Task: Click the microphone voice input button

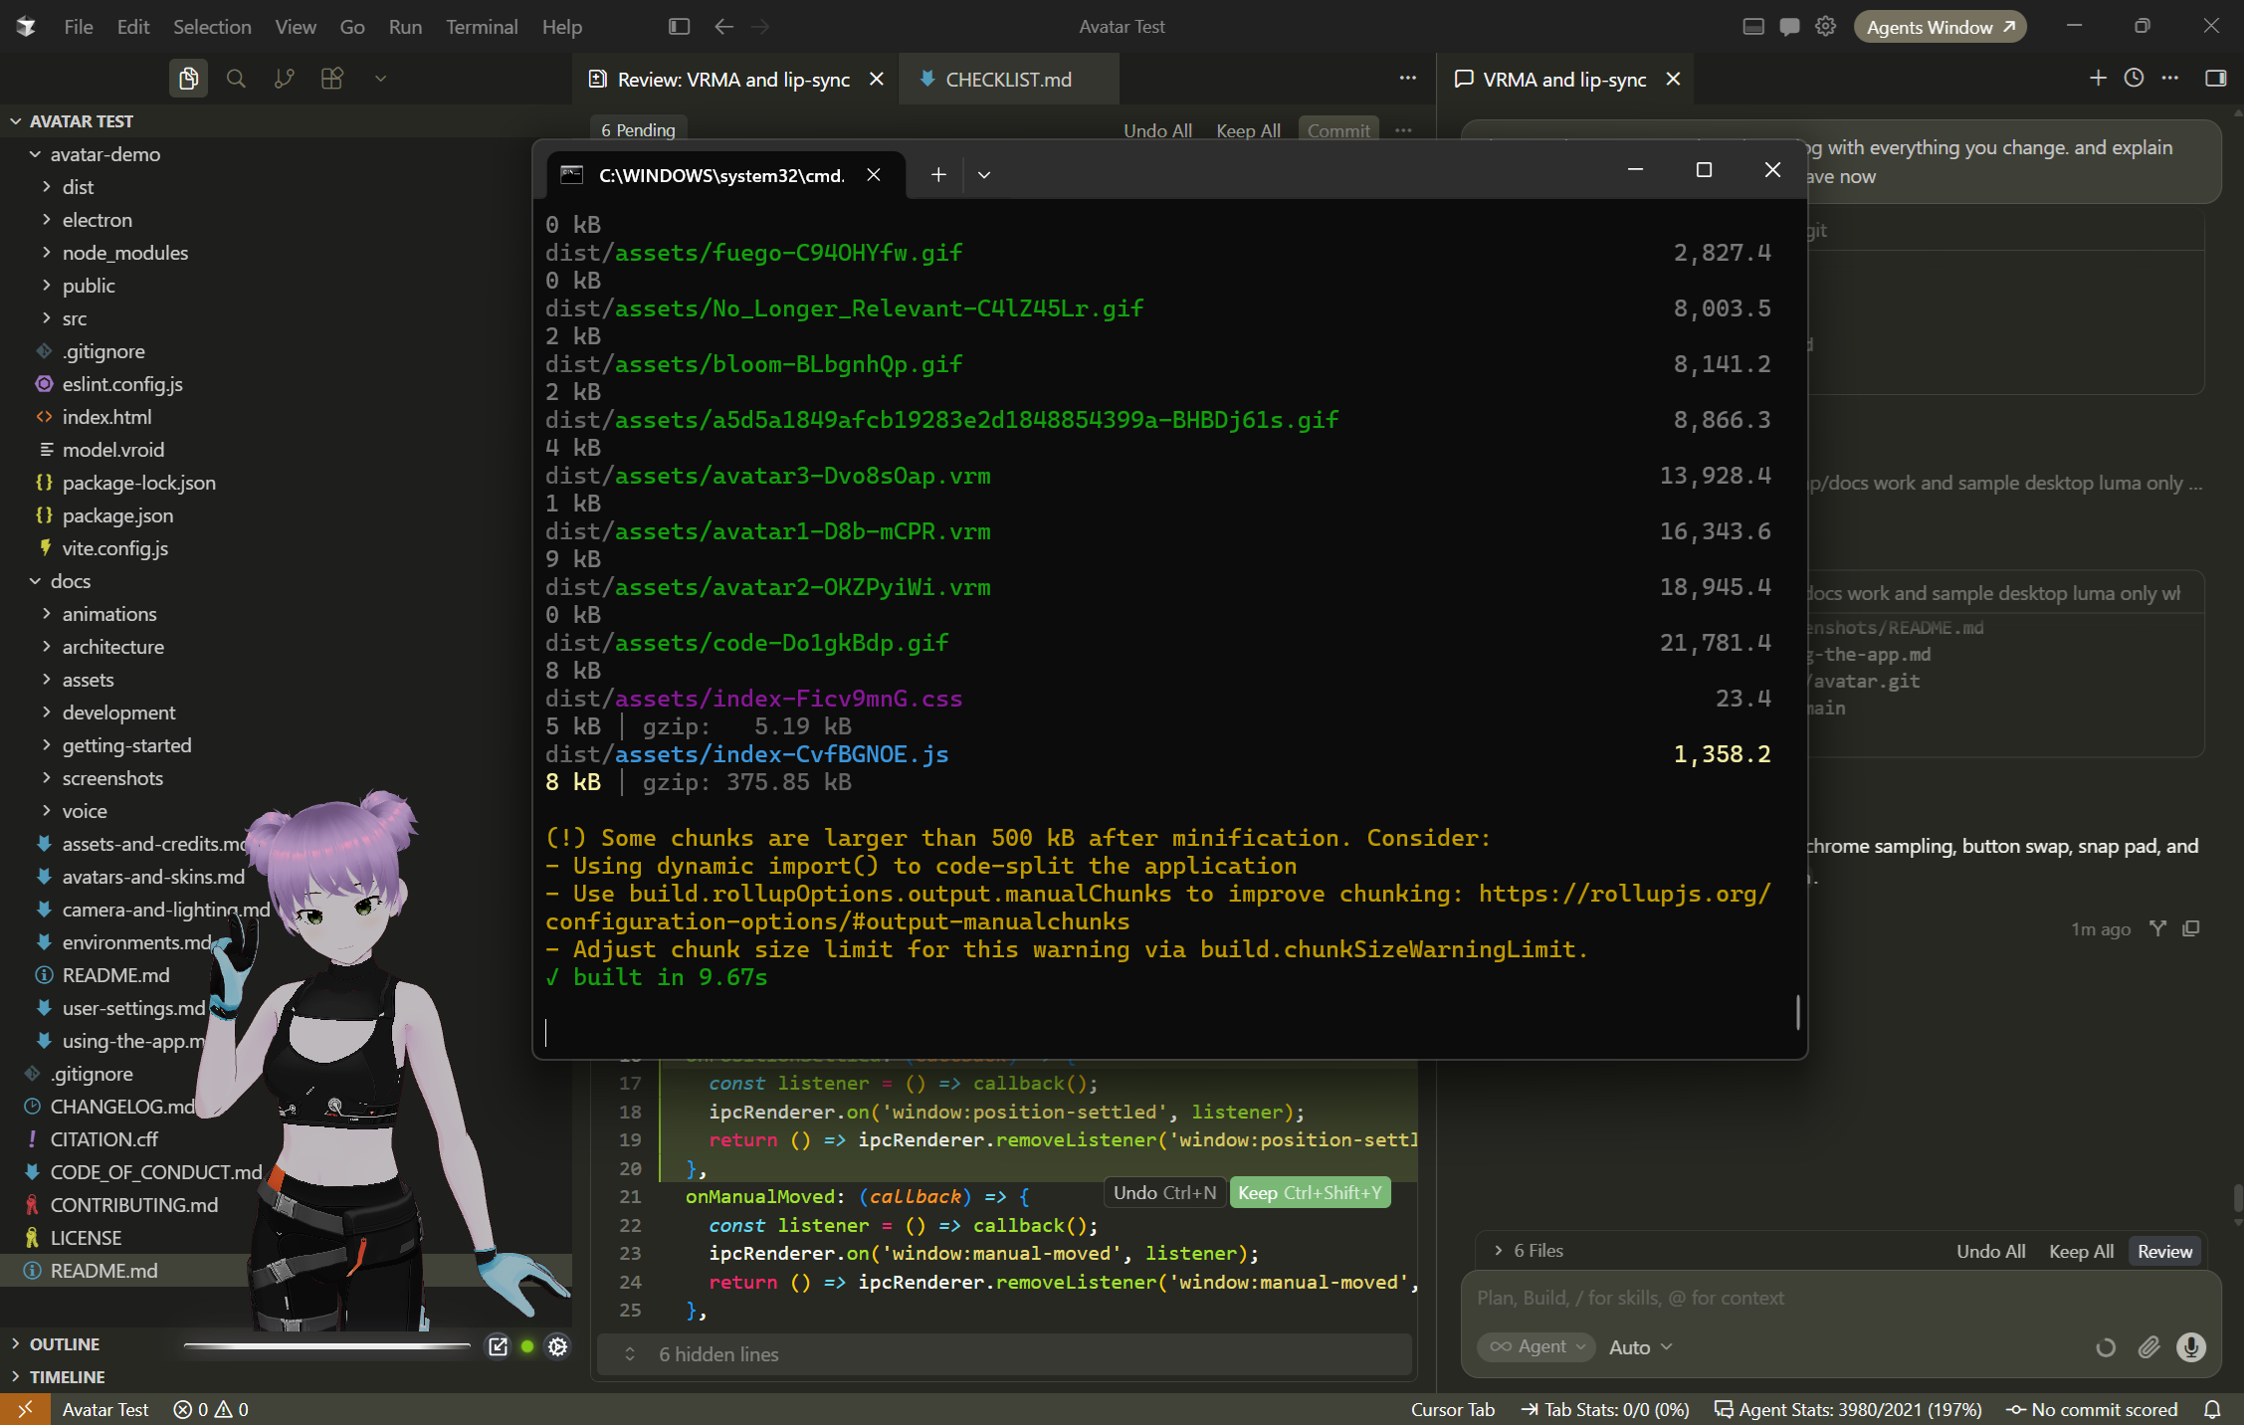Action: point(2190,1346)
